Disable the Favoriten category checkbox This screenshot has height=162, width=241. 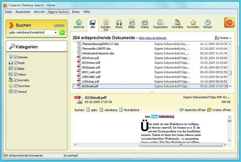(x=15, y=86)
